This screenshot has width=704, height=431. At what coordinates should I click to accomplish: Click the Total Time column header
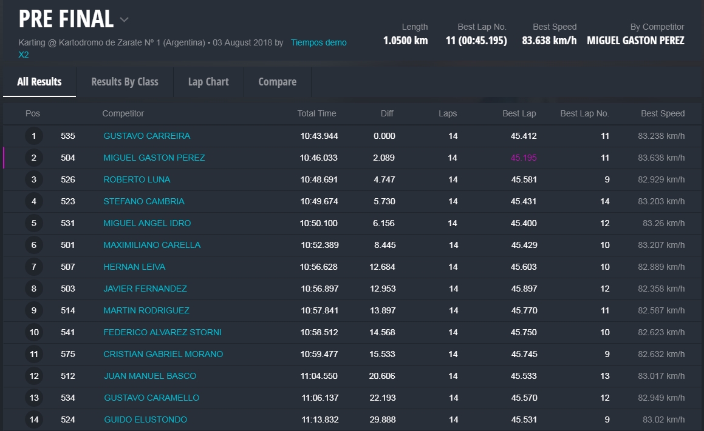click(x=316, y=113)
